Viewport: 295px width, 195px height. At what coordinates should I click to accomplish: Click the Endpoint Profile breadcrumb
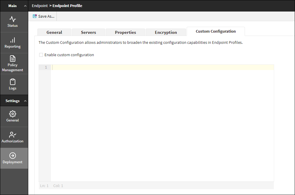coord(67,6)
